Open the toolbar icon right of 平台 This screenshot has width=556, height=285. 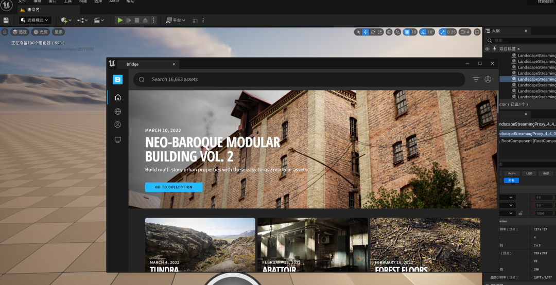tap(195, 20)
